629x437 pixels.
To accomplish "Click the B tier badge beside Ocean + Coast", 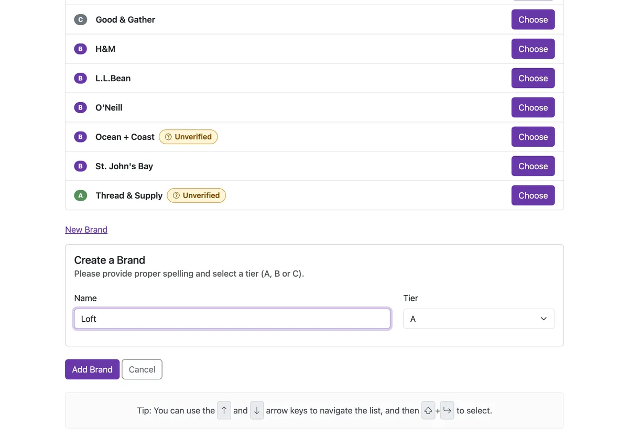I will coord(80,137).
